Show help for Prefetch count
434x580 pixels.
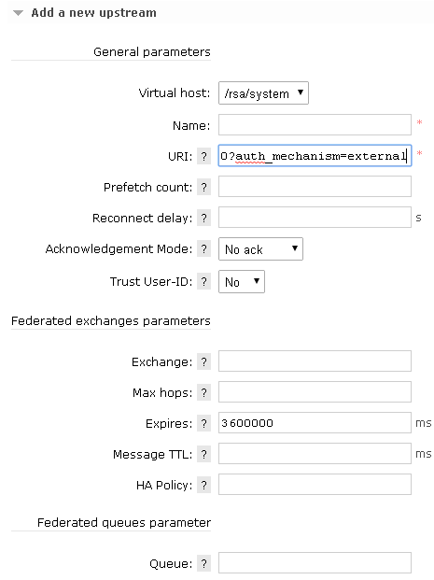tap(203, 187)
